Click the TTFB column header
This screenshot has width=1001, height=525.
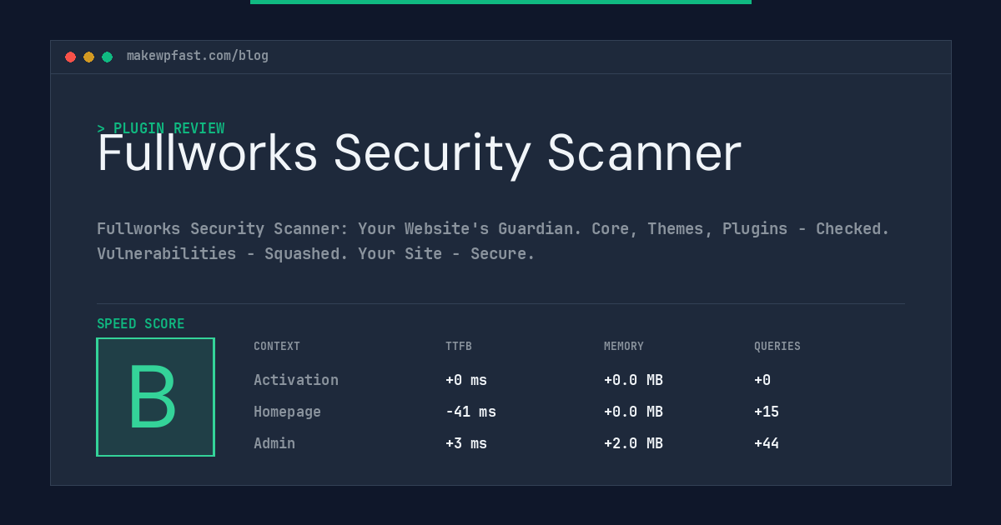coord(459,347)
